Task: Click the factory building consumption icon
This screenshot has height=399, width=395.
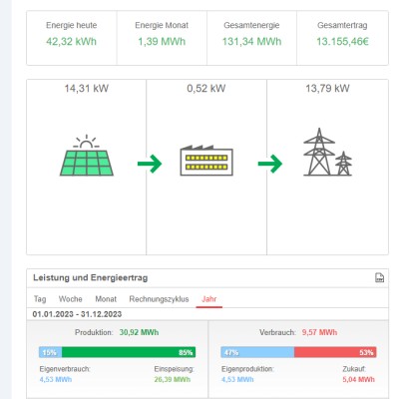Action: [206, 161]
